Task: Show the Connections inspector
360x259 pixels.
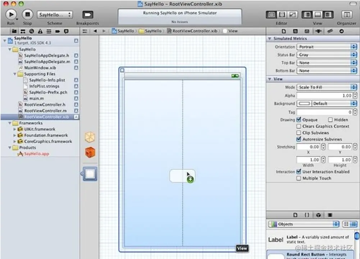Action: click(342, 31)
